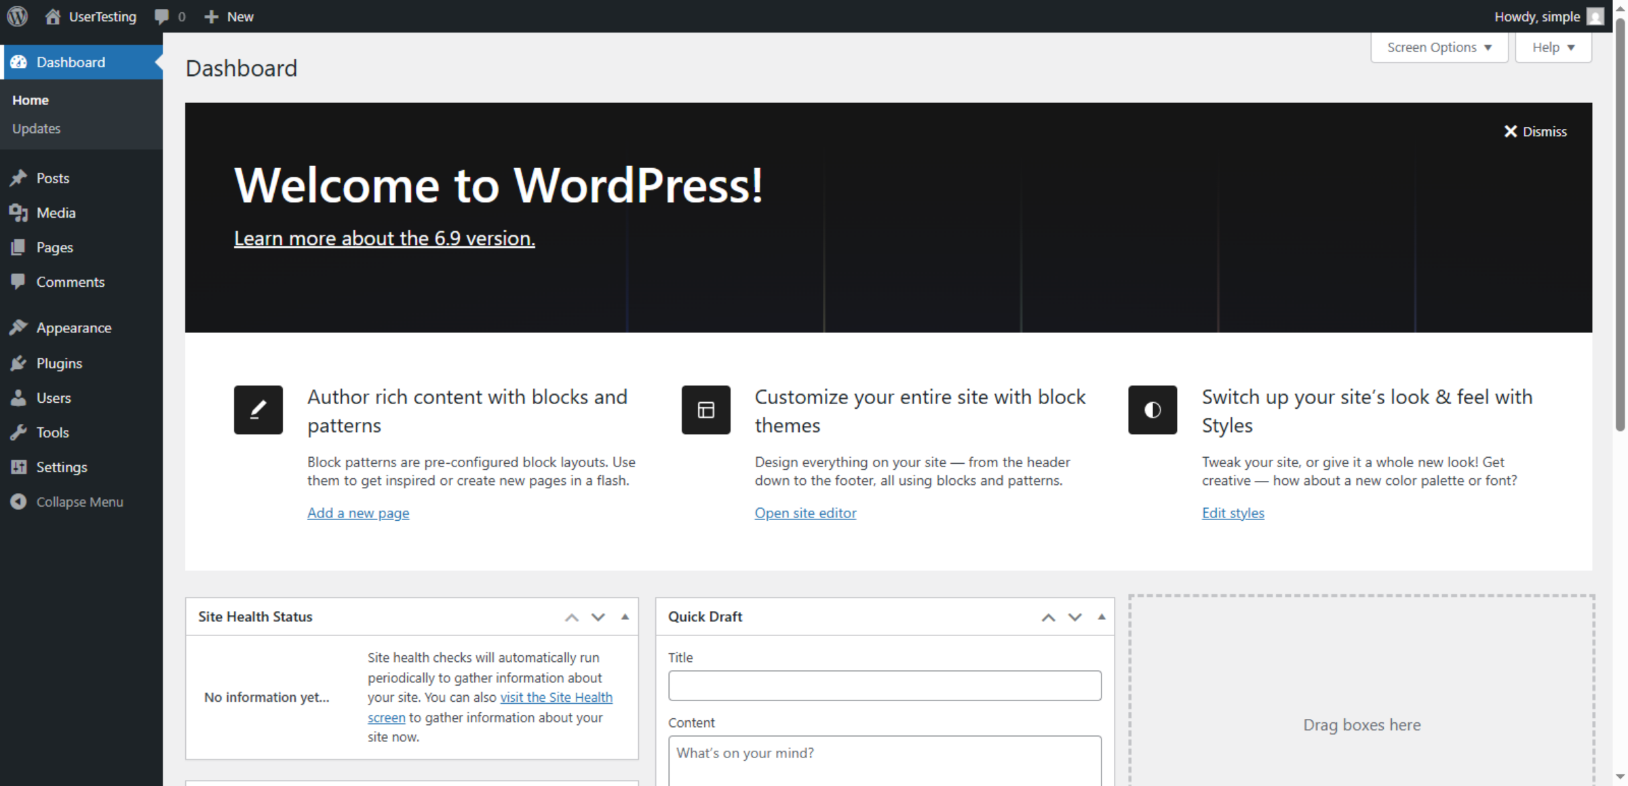Select the Plugins icon in sidebar
The width and height of the screenshot is (1628, 786).
[x=18, y=363]
